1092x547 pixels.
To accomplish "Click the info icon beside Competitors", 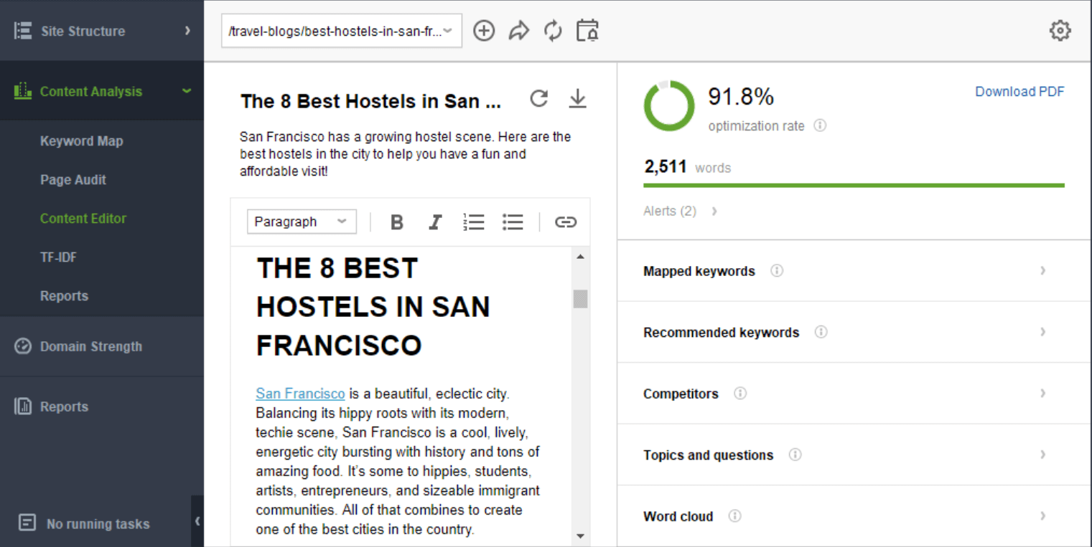I will tap(740, 394).
